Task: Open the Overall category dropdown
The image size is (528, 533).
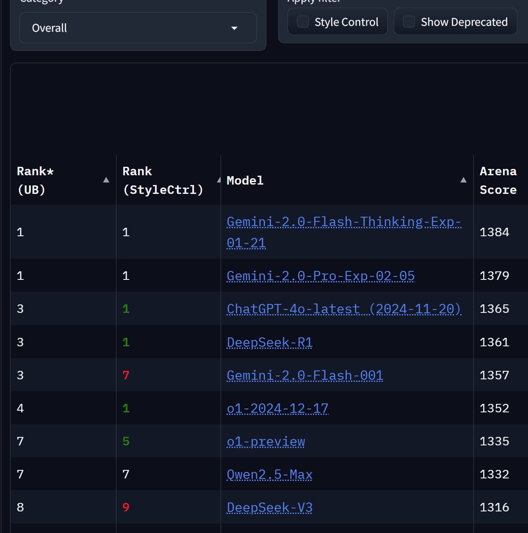Action: coord(138,28)
